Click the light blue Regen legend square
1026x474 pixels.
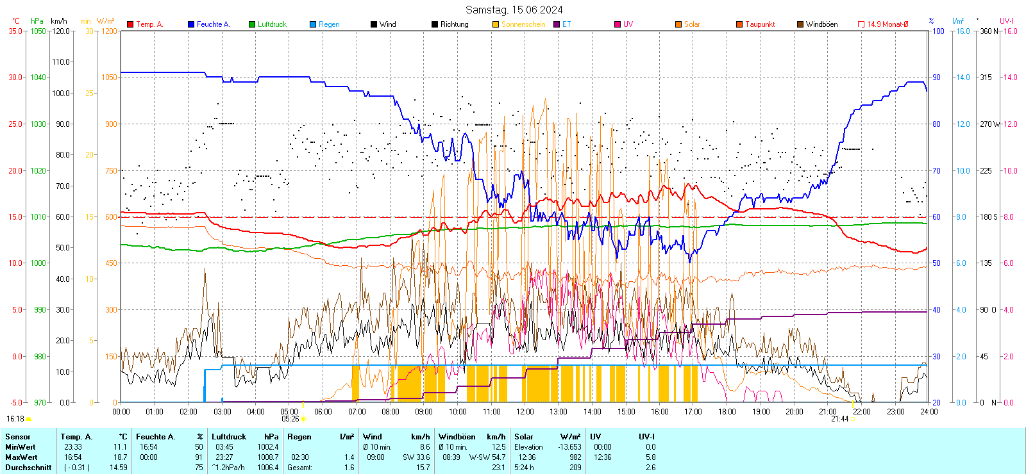point(313,24)
